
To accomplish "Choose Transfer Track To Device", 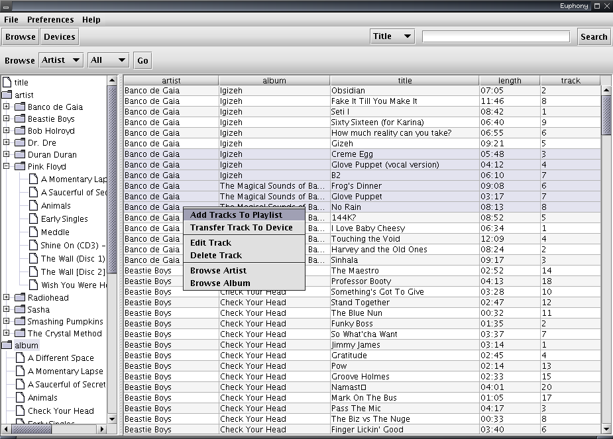I will [x=244, y=227].
